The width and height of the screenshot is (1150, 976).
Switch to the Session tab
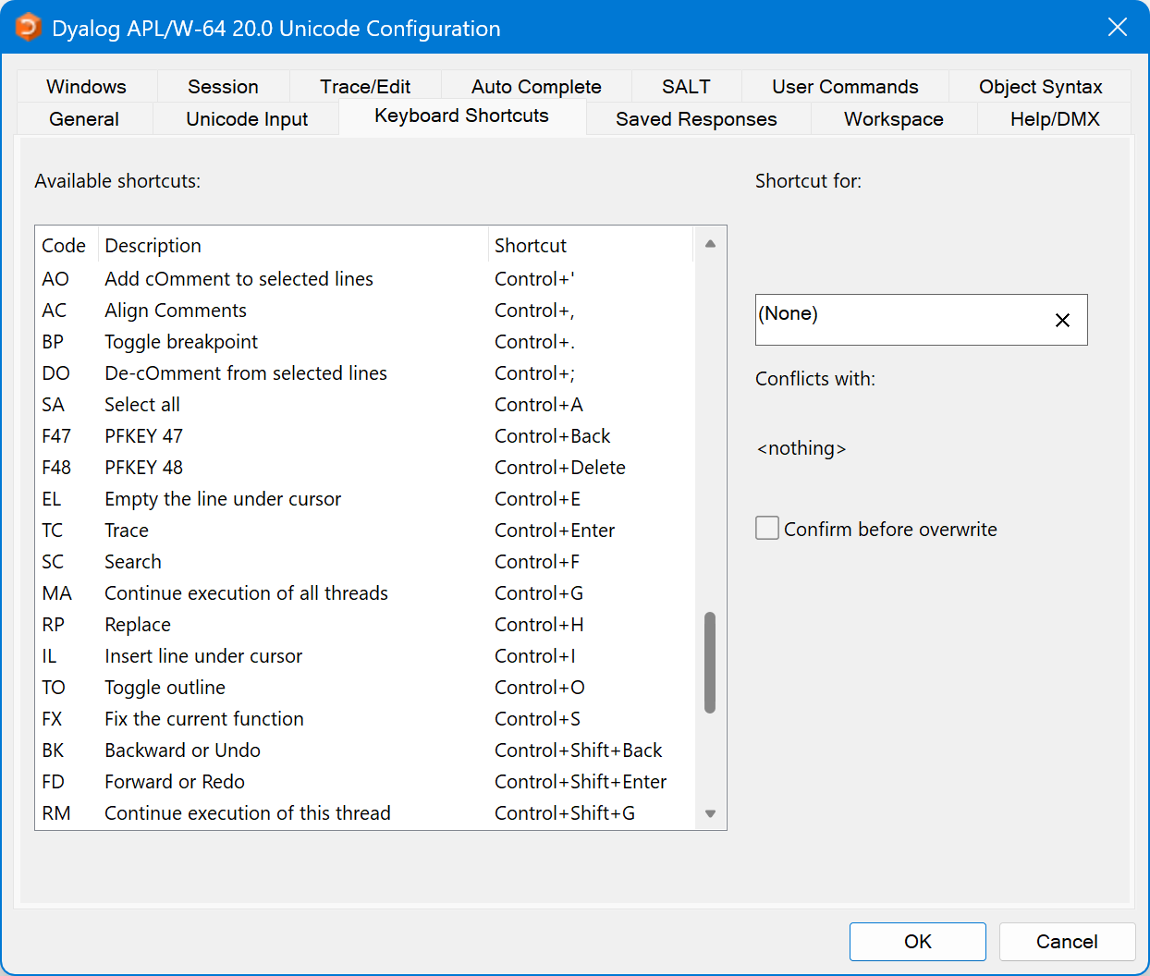click(223, 87)
